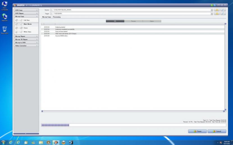
Task: Cancel the copy process
Action: coord(217,131)
